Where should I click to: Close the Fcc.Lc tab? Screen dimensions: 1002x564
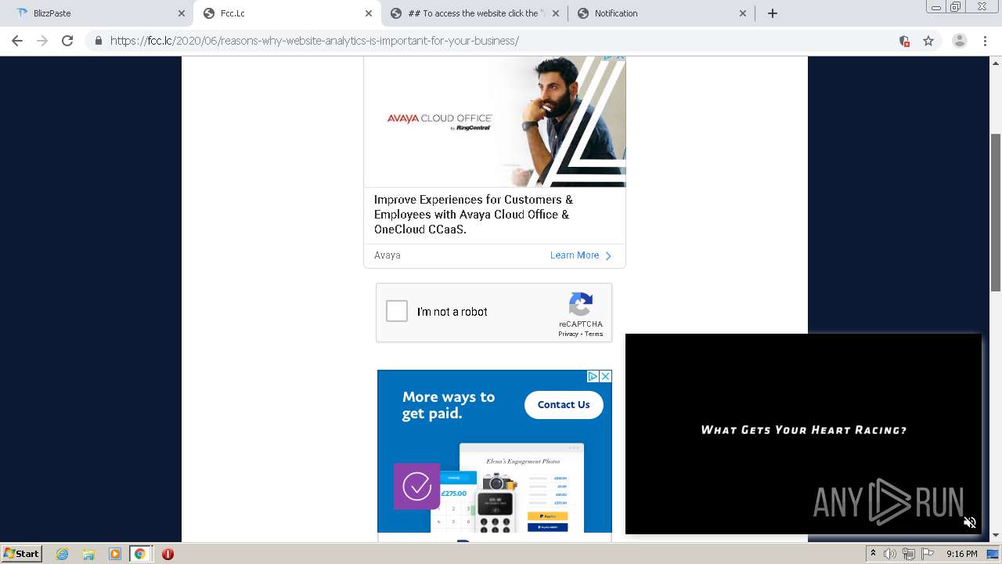tap(369, 13)
